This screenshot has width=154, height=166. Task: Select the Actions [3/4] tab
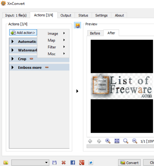pyautogui.click(x=43, y=15)
